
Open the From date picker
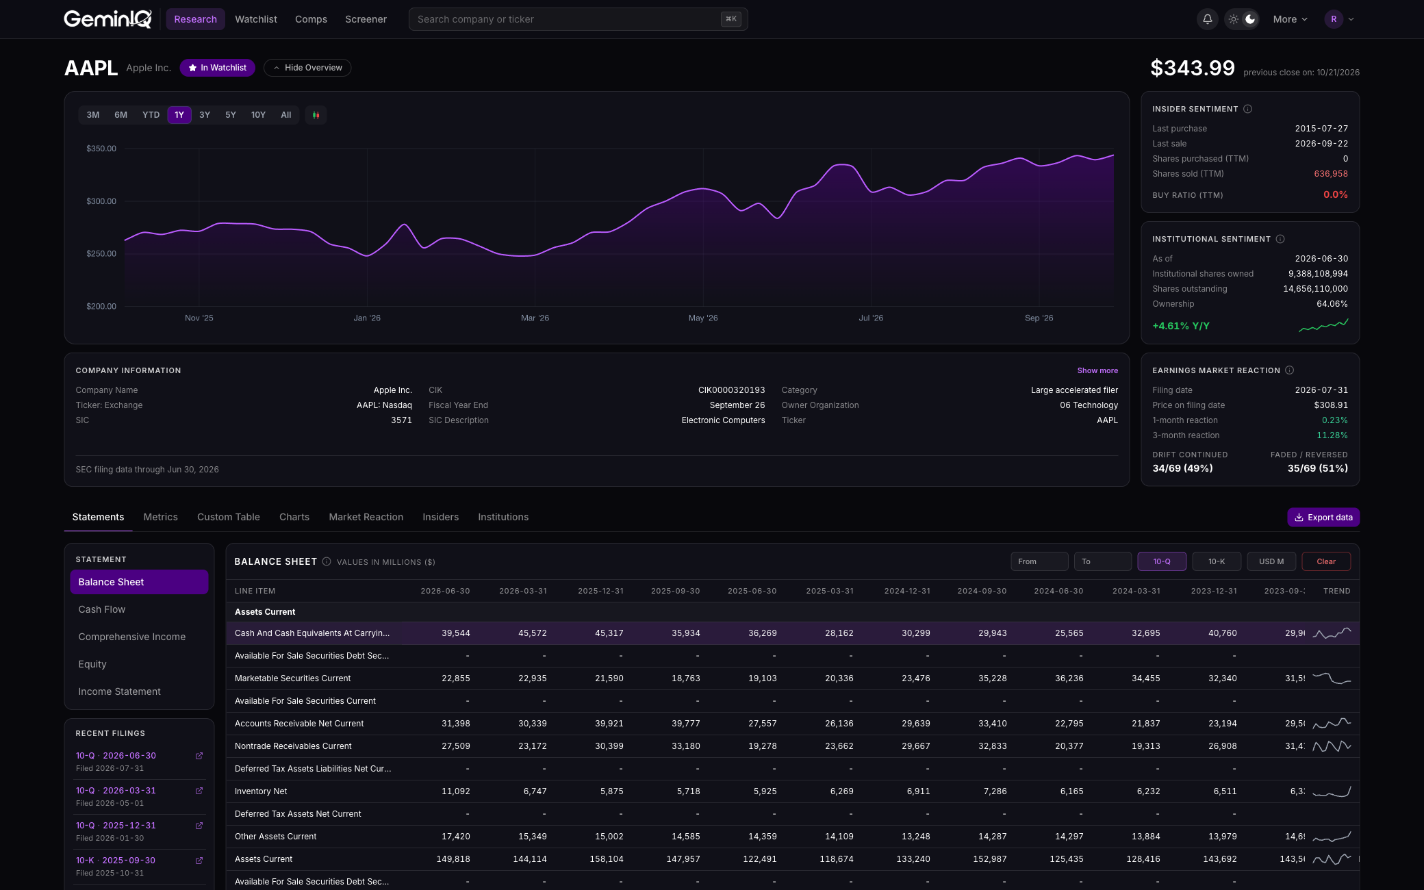[x=1039, y=561]
